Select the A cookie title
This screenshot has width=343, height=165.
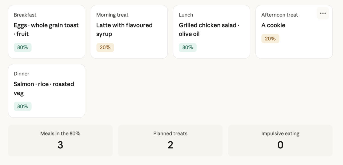[x=273, y=25]
